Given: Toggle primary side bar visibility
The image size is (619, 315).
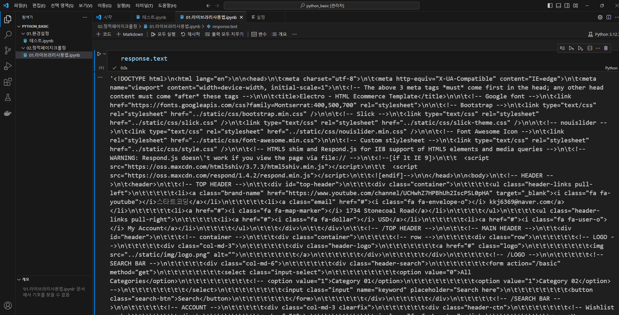Looking at the screenshot, I should point(550,6).
